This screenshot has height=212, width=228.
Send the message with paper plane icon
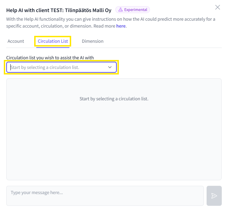[214, 196]
